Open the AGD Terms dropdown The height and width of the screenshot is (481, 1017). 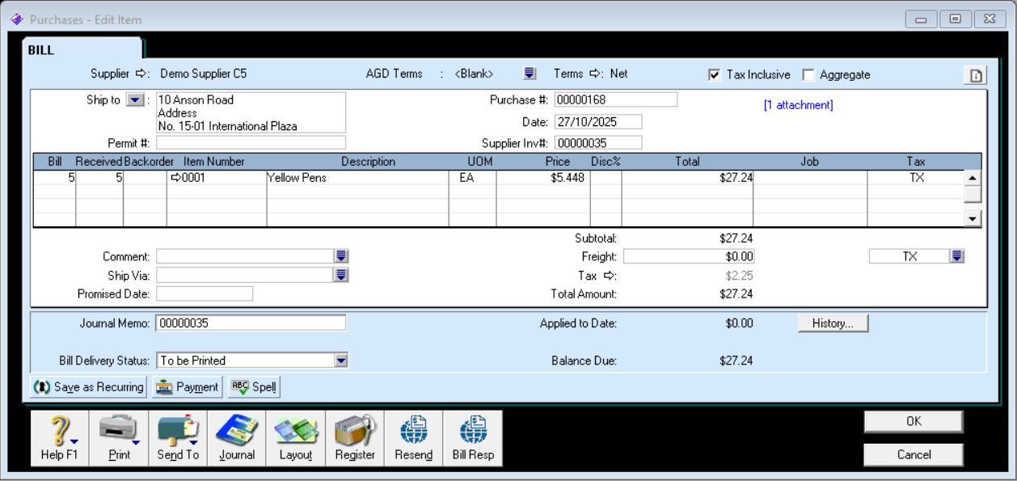530,74
